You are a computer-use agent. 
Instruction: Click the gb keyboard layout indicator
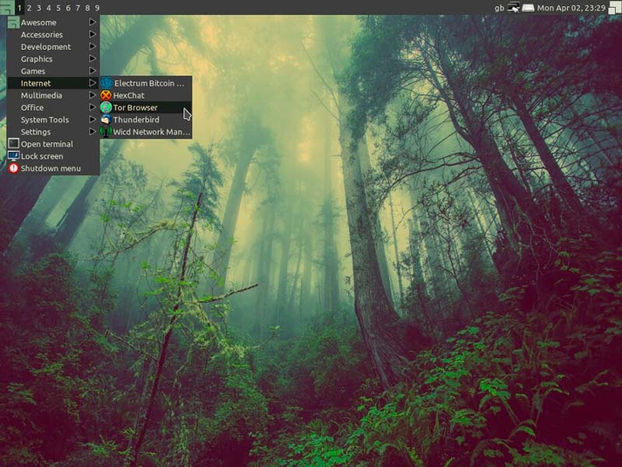[499, 8]
